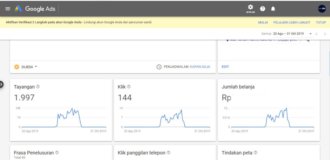This screenshot has width=330, height=160.
Task: Dismiss banner with TUTUP
Action: click(x=321, y=22)
